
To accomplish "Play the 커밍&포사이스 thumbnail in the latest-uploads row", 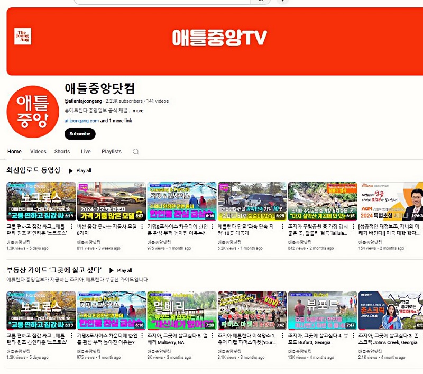I will tap(182, 202).
